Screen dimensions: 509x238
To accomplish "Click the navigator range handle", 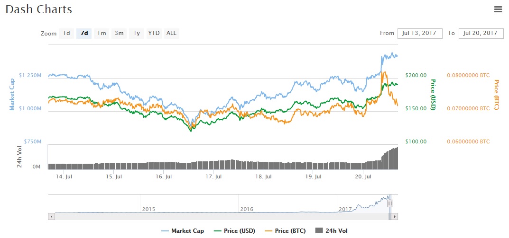I will tap(390, 203).
